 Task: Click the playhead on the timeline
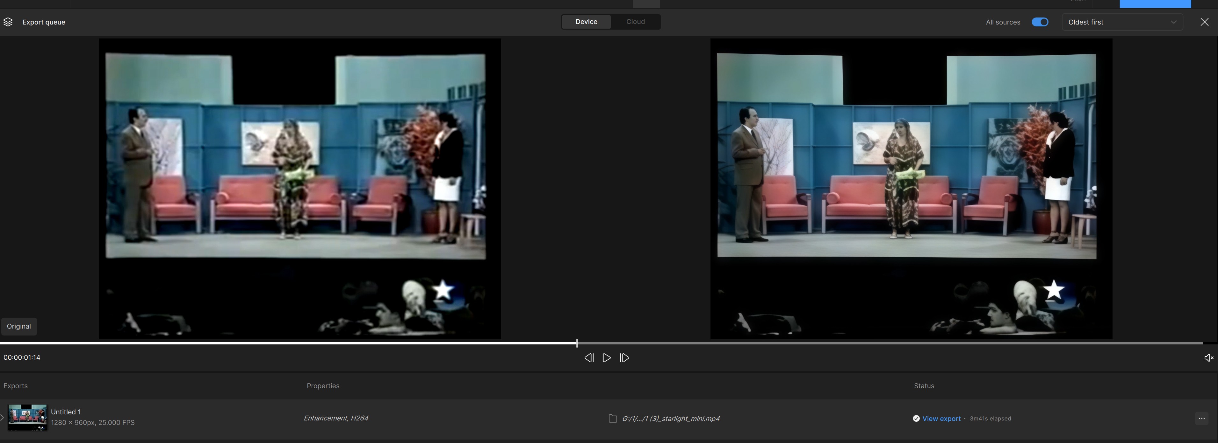pos(577,343)
